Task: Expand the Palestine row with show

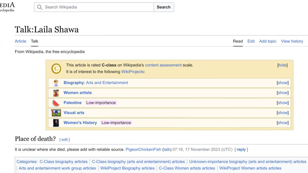Action: (x=283, y=103)
